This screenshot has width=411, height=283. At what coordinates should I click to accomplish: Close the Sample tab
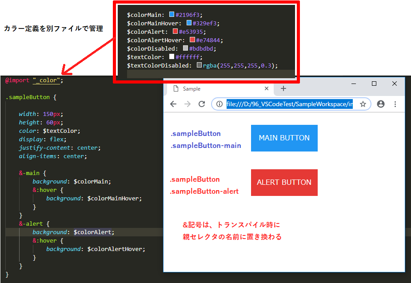click(267, 88)
